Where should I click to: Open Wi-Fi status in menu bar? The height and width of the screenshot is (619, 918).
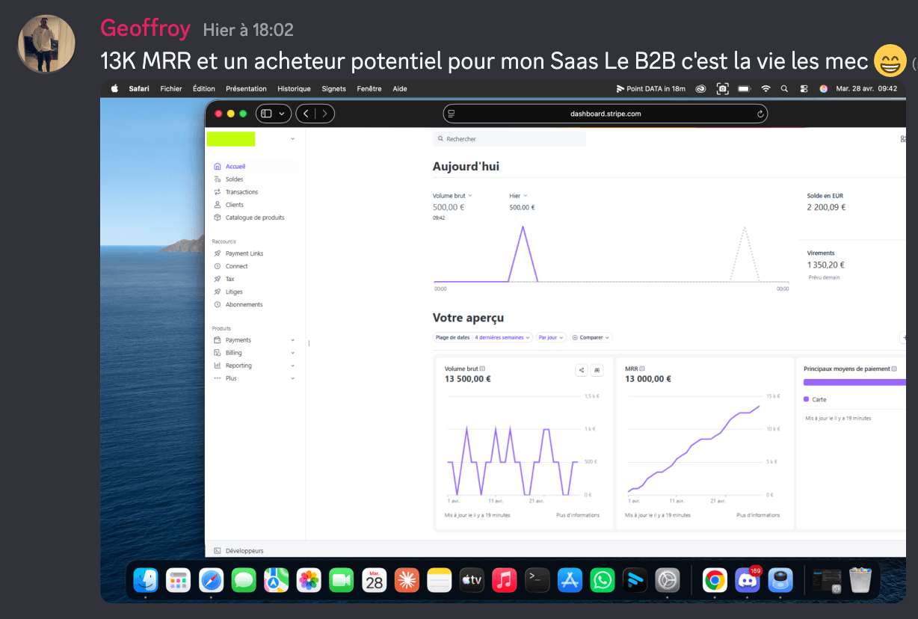coord(765,88)
